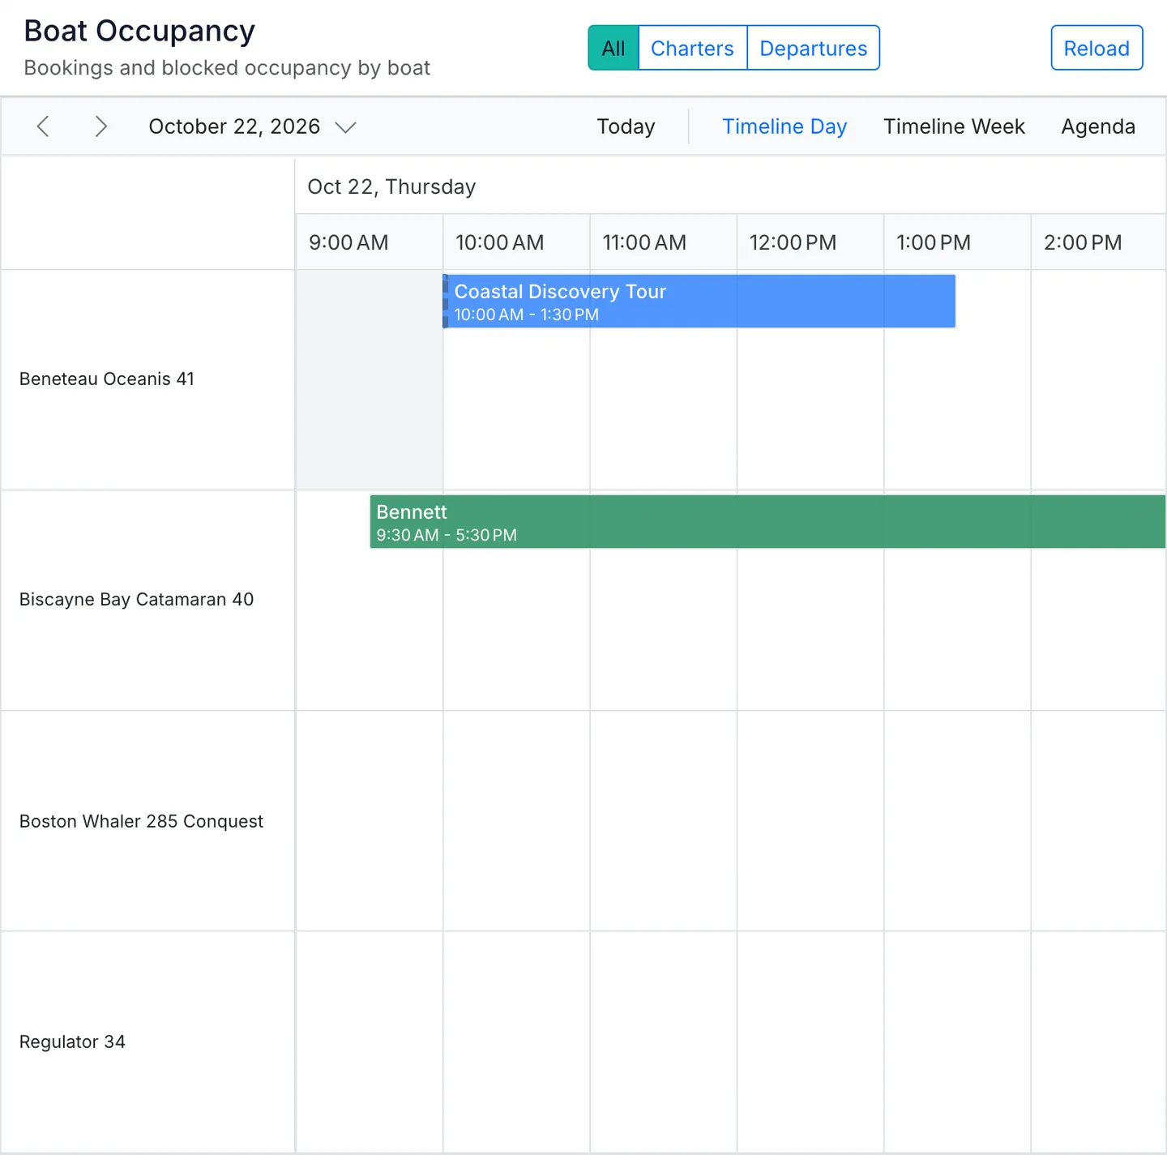Viewport: 1167px width, 1155px height.
Task: Filter by Departures
Action: pyautogui.click(x=813, y=48)
